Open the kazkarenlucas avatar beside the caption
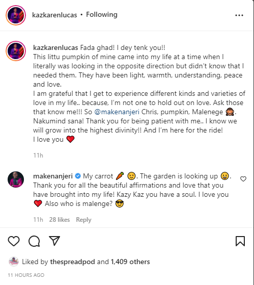 click(x=16, y=51)
